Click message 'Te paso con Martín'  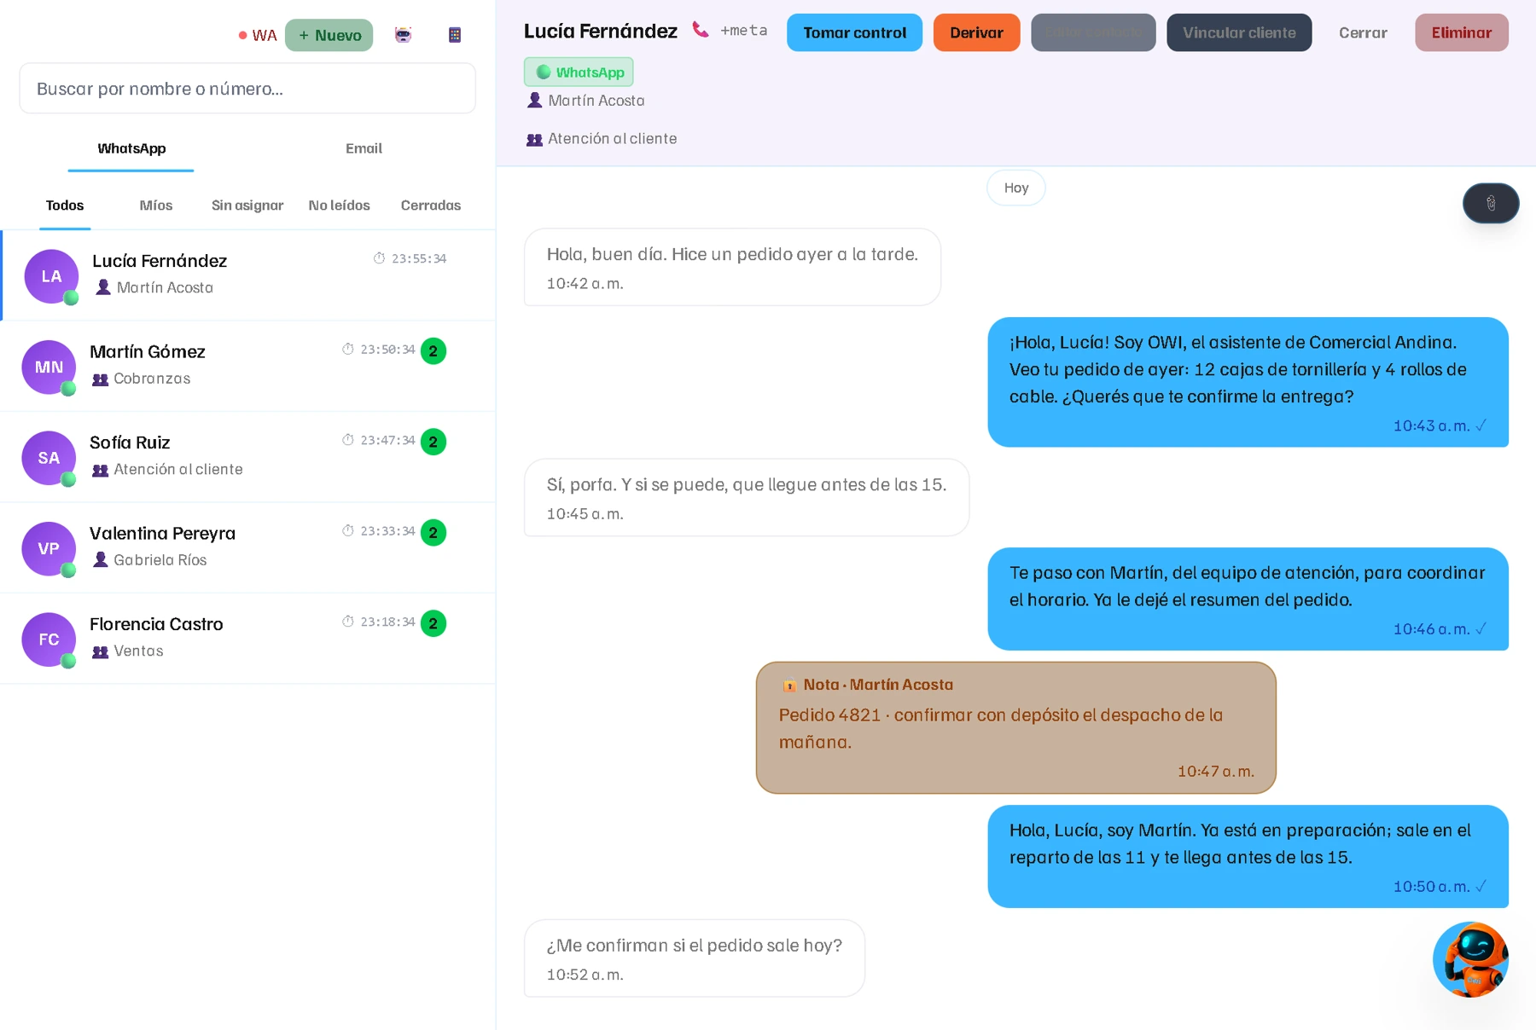(x=1248, y=599)
